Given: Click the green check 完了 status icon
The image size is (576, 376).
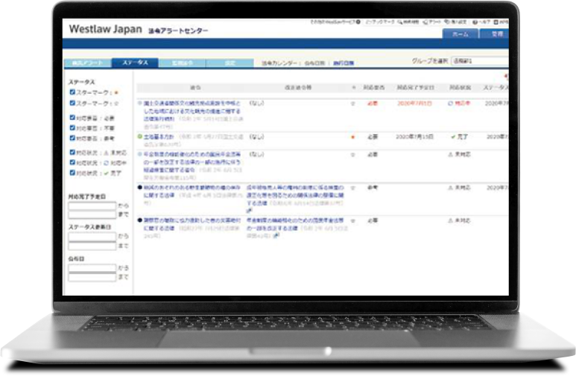Looking at the screenshot, I should click(x=453, y=136).
